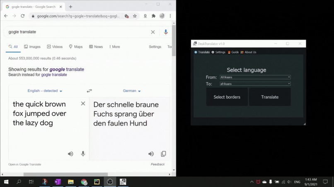Open Task View on the taskbar
334x187 pixels.
point(31,182)
